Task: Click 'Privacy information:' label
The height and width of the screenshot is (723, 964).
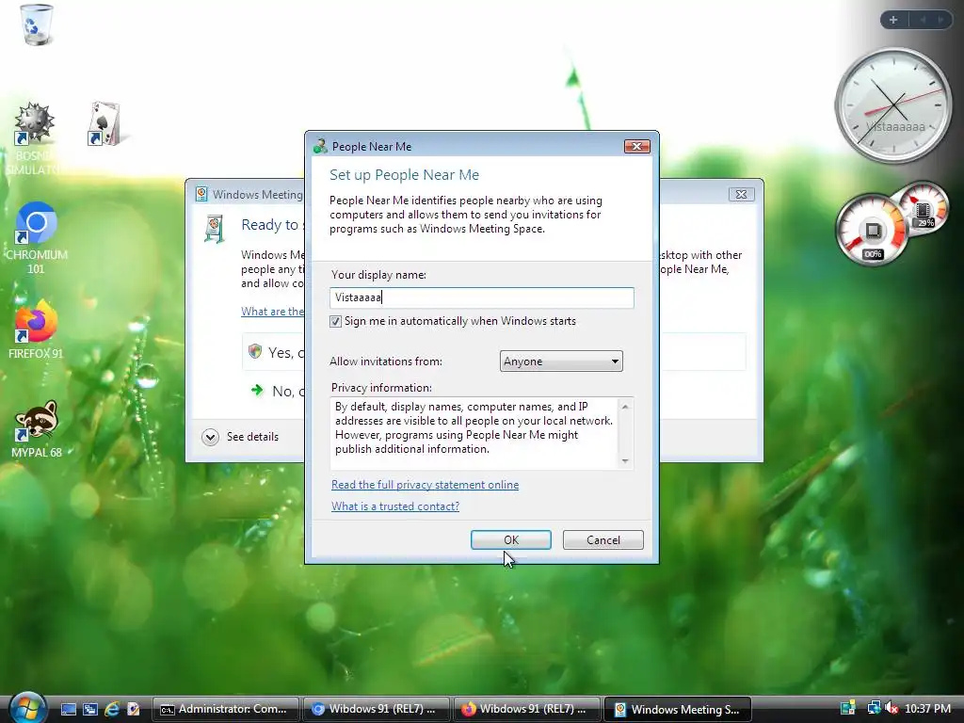Action: (381, 387)
